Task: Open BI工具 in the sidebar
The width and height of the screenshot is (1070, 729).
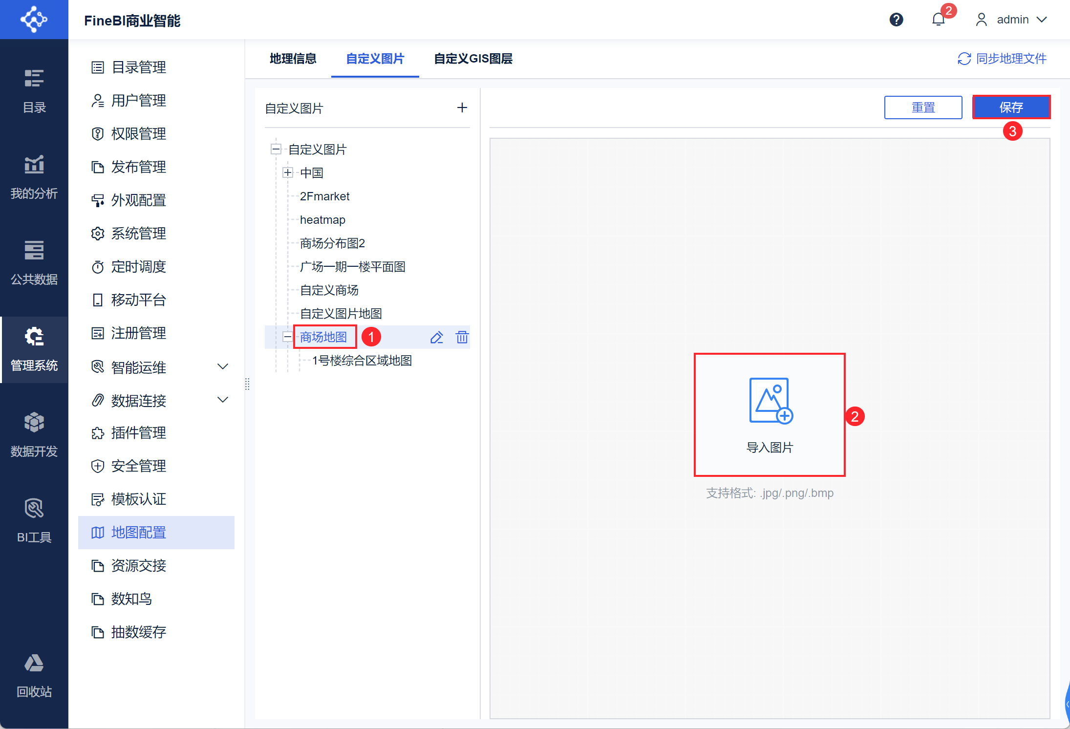Action: (34, 521)
